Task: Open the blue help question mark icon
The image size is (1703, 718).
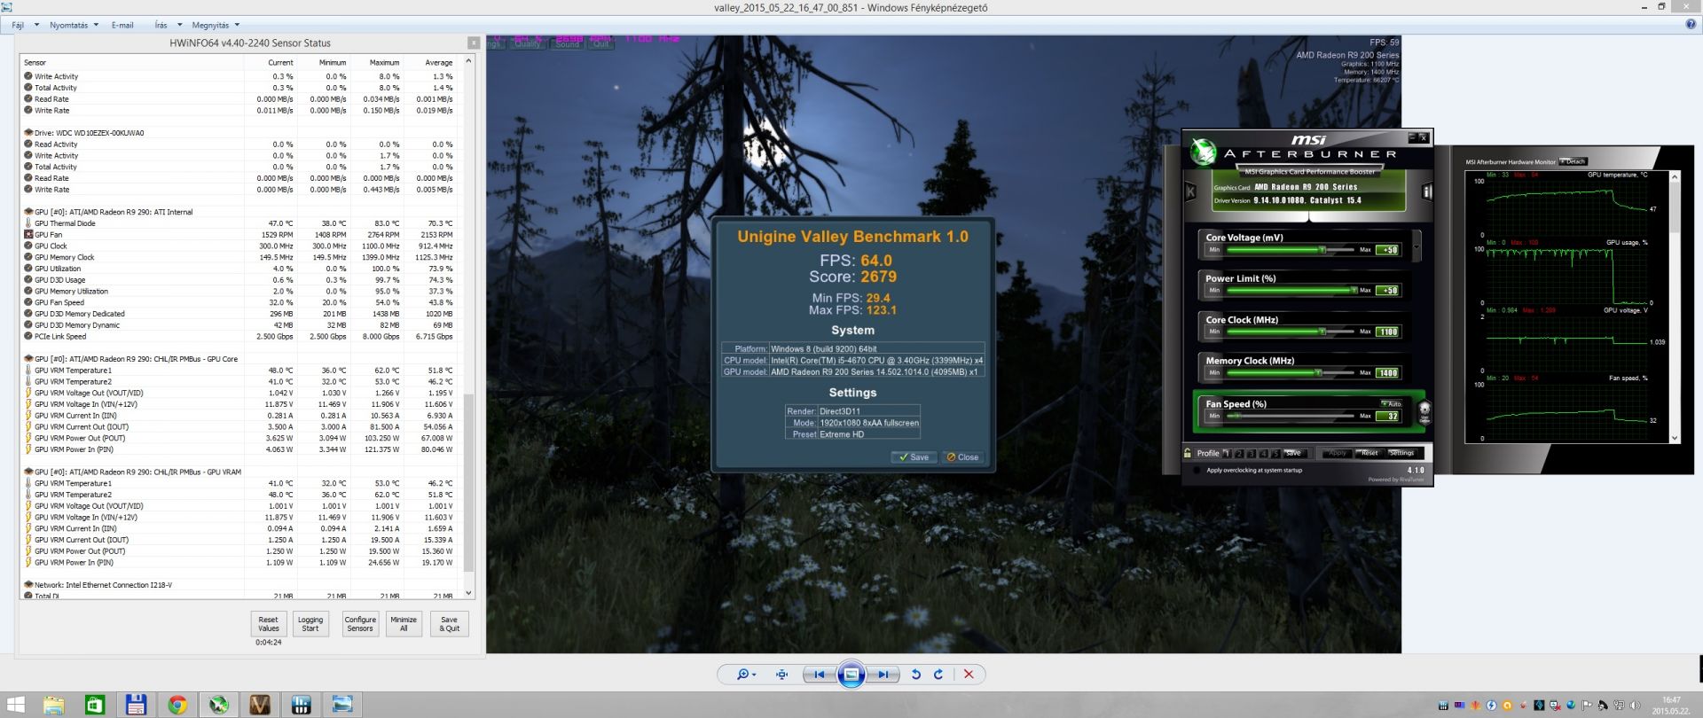Action: [x=1691, y=25]
